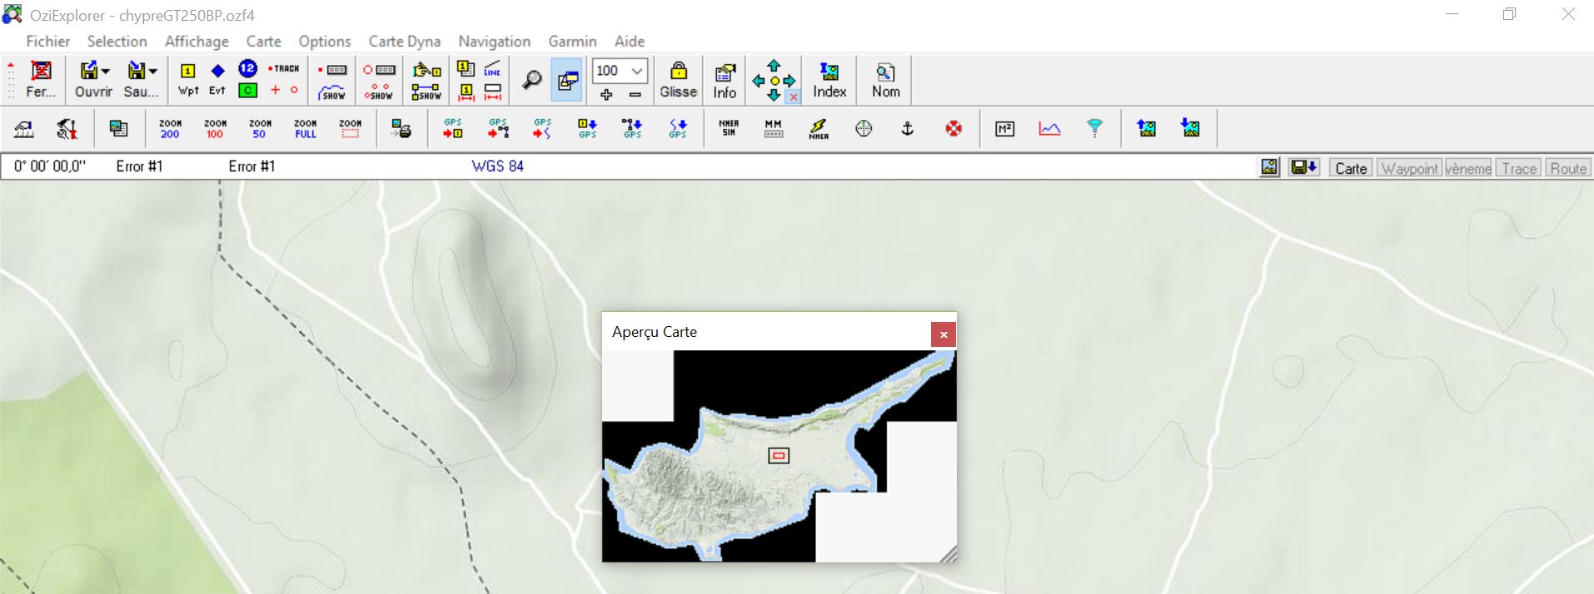Open the magnifying glass zoom window
The width and height of the screenshot is (1594, 594).
click(x=531, y=80)
